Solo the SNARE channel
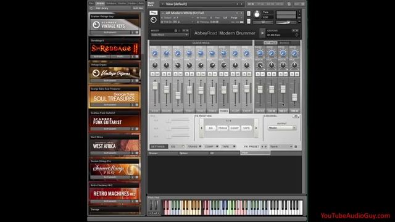The height and width of the screenshot is (222, 395). (x=164, y=74)
